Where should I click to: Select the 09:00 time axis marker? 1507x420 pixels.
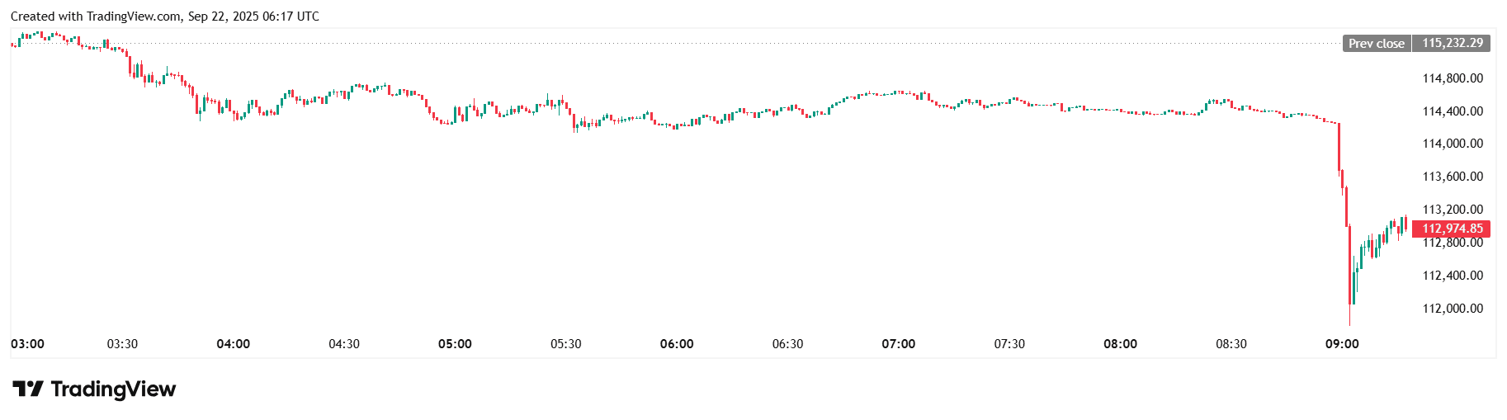[x=1342, y=344]
